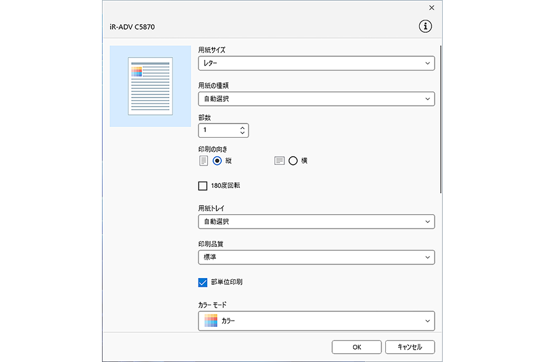Increase copies with the 部数 up arrow
Image resolution: width=544 pixels, height=362 pixels.
[x=243, y=127]
